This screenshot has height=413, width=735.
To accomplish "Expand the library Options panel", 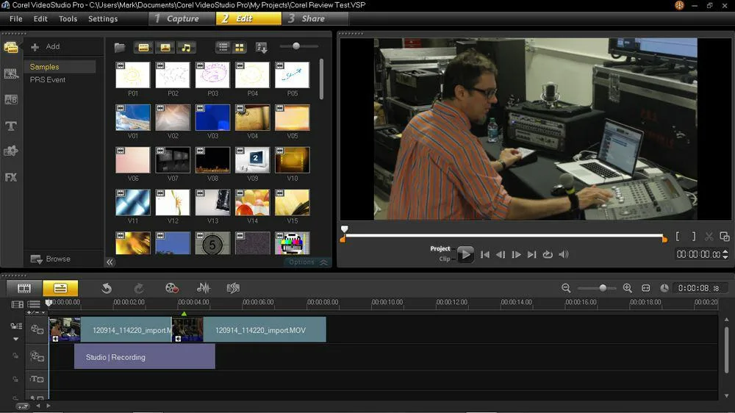I will coord(307,262).
